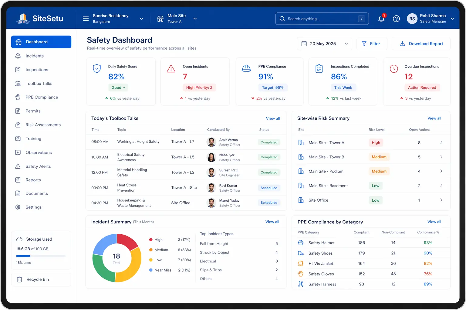Viewport: 466px width, 310px height.
Task: Click the calendar icon beside 20 May 2025
Action: [x=304, y=44]
